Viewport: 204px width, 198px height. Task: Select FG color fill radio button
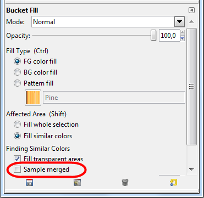click(x=17, y=61)
